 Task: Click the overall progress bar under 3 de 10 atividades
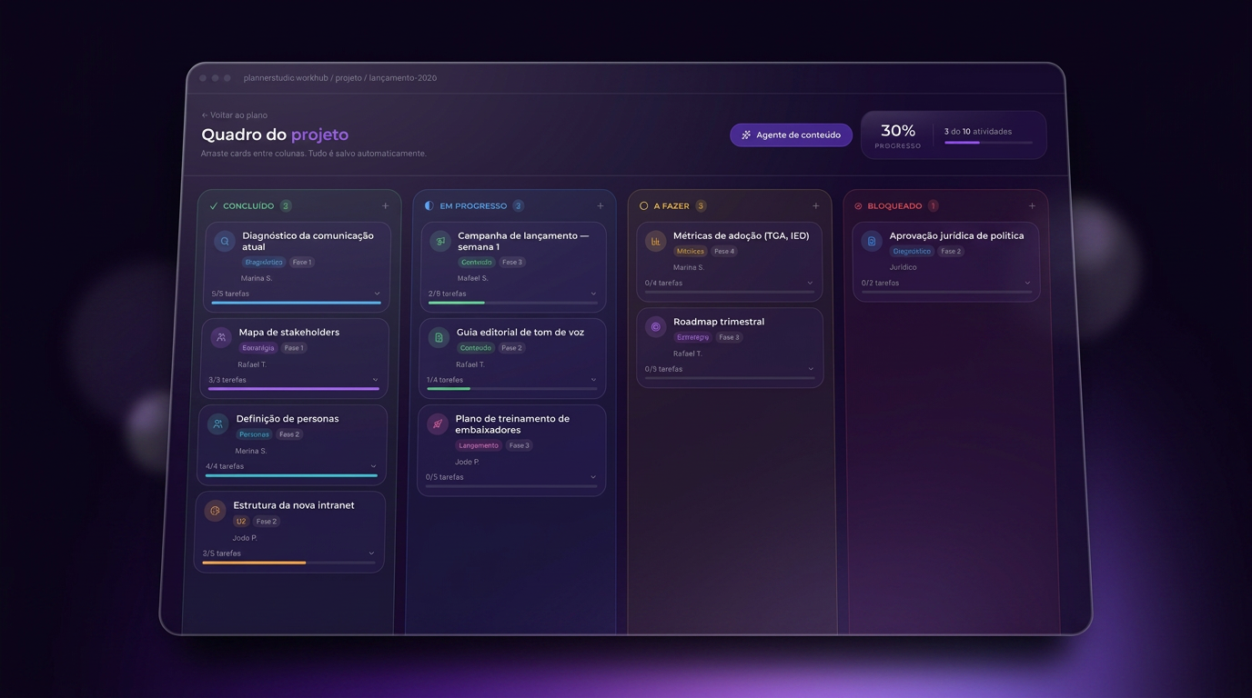point(988,143)
